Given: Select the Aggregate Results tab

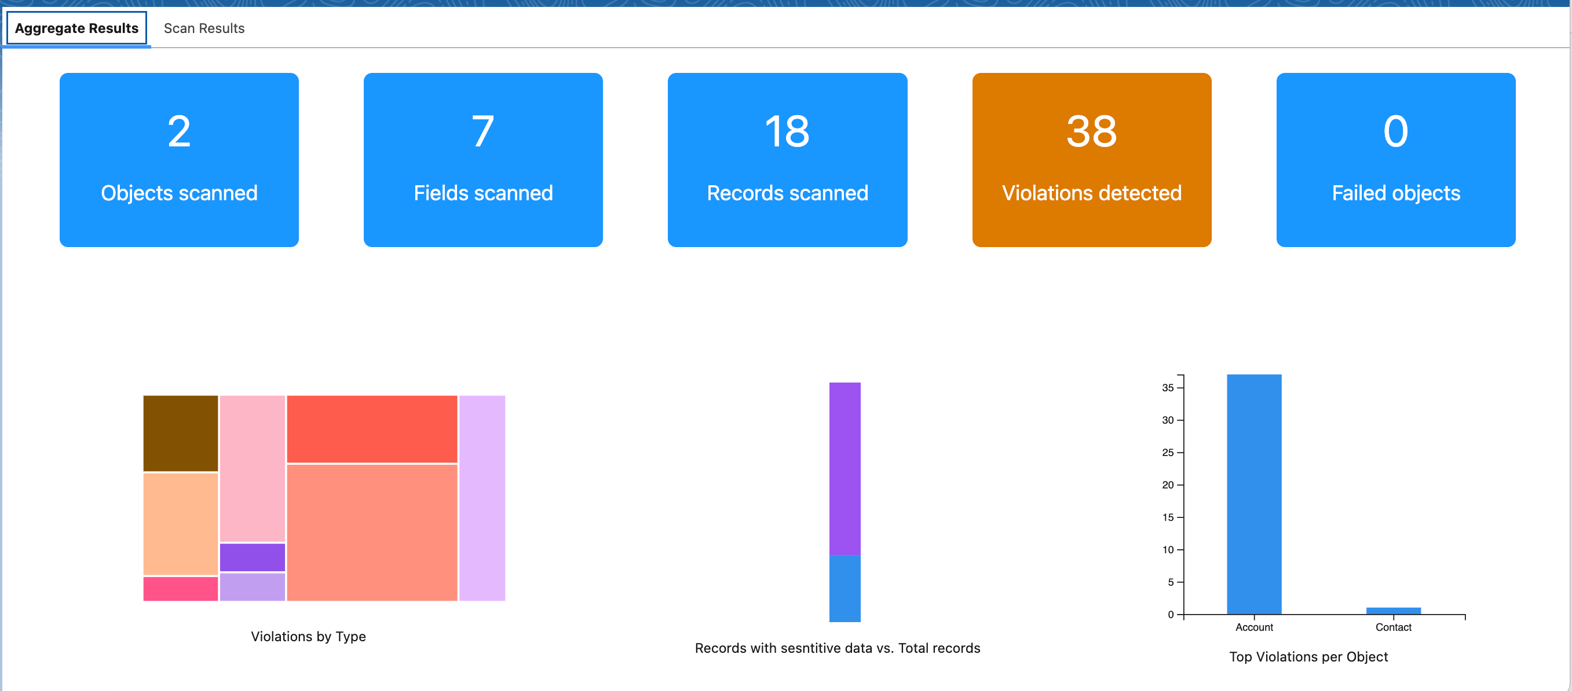Looking at the screenshot, I should [76, 28].
